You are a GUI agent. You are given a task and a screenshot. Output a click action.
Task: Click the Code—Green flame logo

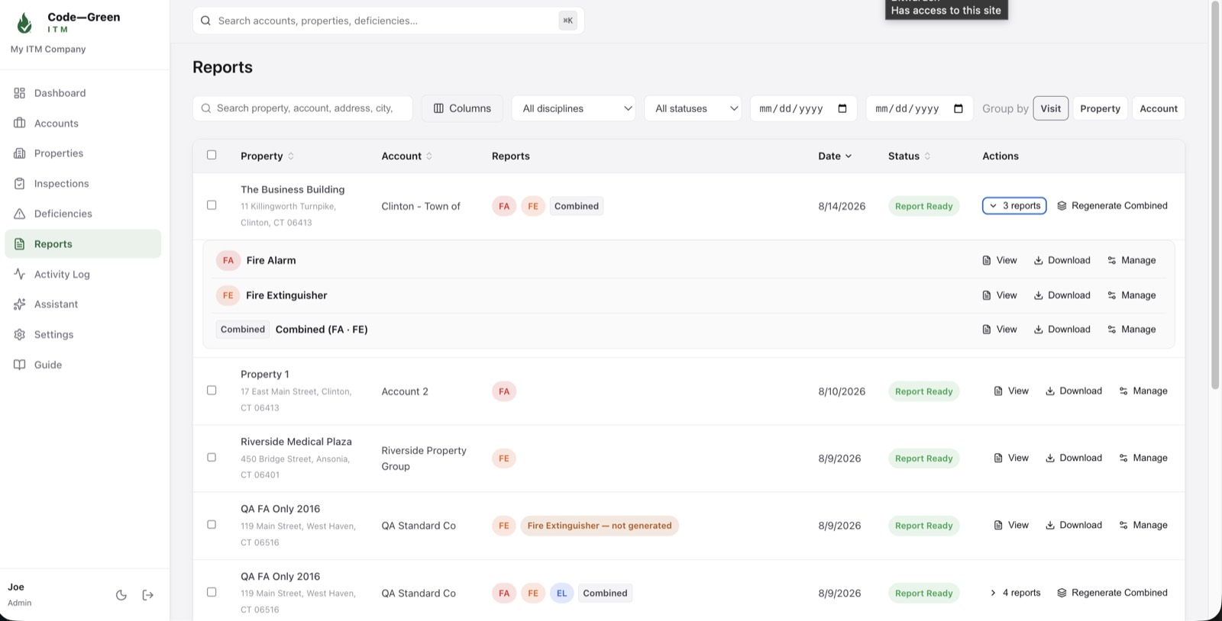click(24, 23)
